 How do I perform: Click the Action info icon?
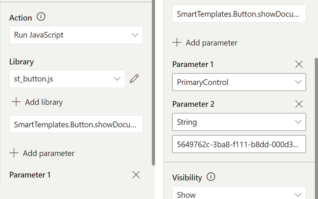(41, 16)
